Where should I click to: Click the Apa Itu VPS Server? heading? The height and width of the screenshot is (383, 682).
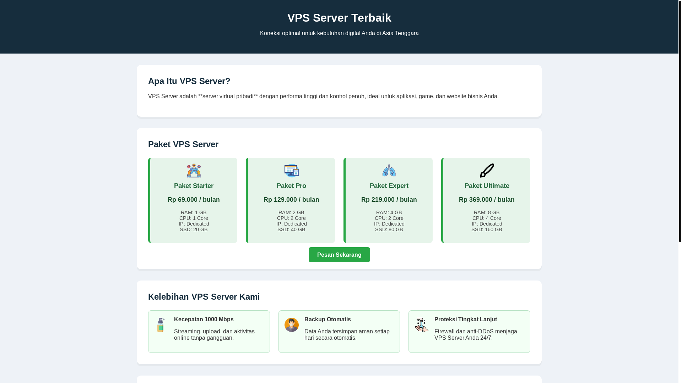coord(189,81)
